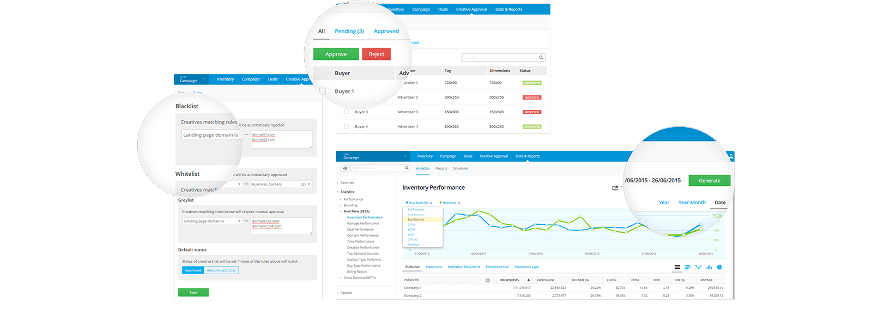Screen dimensions: 872x333
Task: Open the Pending (3) tab
Action: [349, 31]
